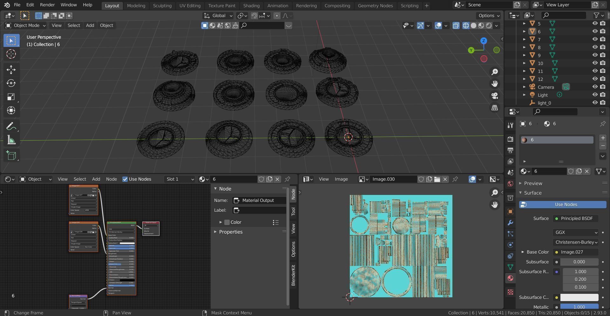The image size is (610, 316).
Task: Select the Move tool in viewport toolbar
Action: tap(11, 70)
